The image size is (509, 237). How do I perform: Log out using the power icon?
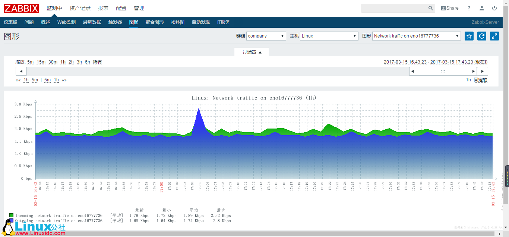pyautogui.click(x=494, y=8)
